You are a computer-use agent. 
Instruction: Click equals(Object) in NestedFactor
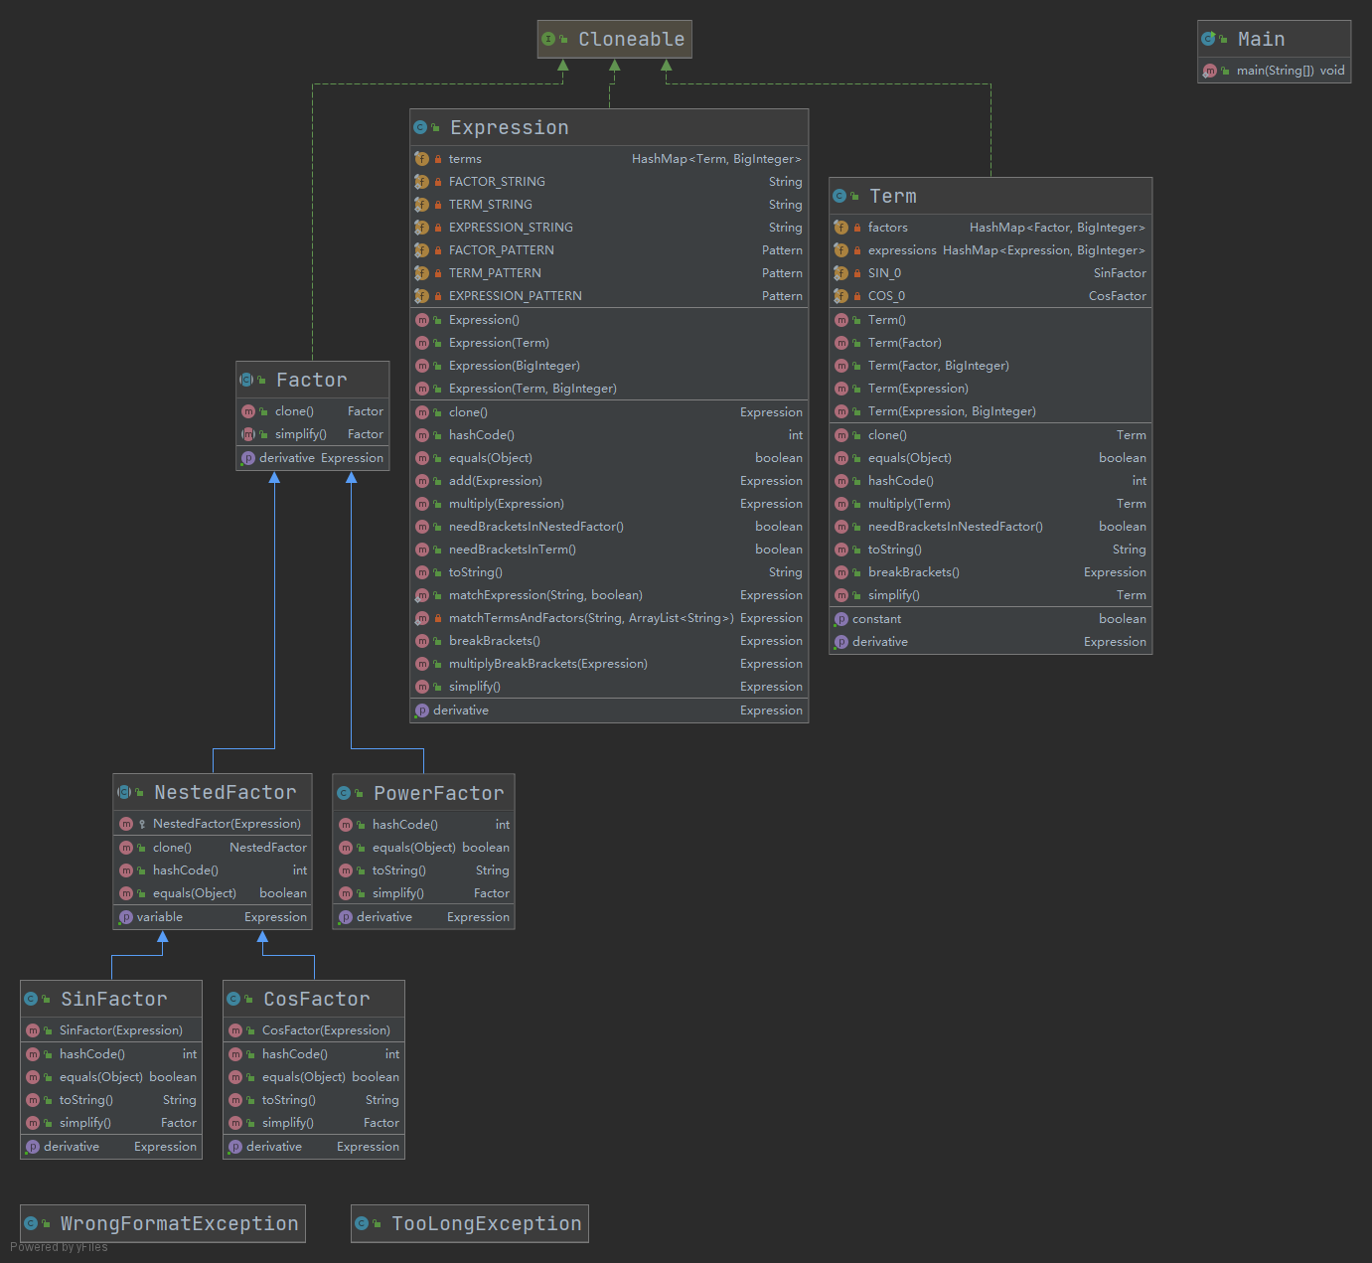point(213,893)
